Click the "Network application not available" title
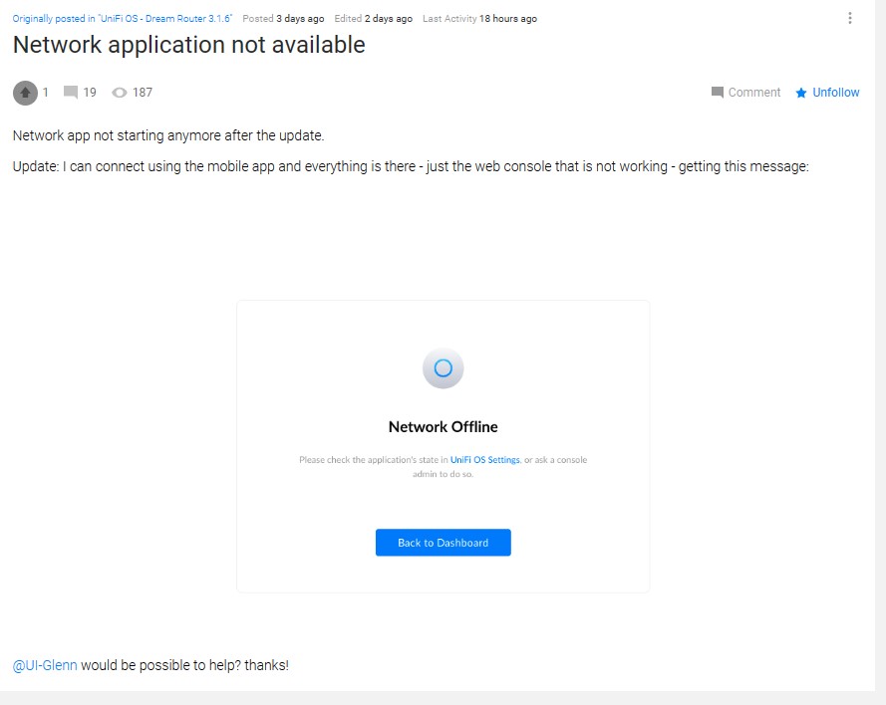Screen dimensions: 886x705 coord(188,45)
